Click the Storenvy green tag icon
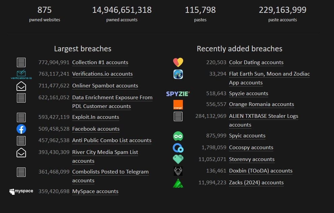 (178, 159)
